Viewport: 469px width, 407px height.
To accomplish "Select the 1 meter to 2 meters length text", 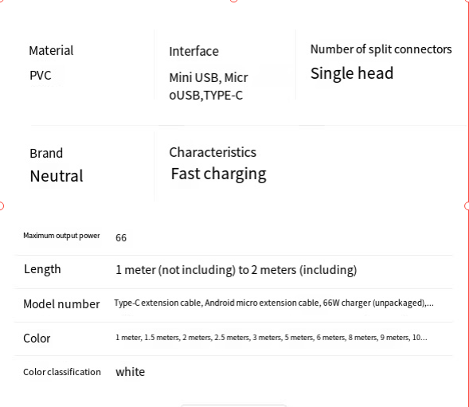I will tap(236, 270).
